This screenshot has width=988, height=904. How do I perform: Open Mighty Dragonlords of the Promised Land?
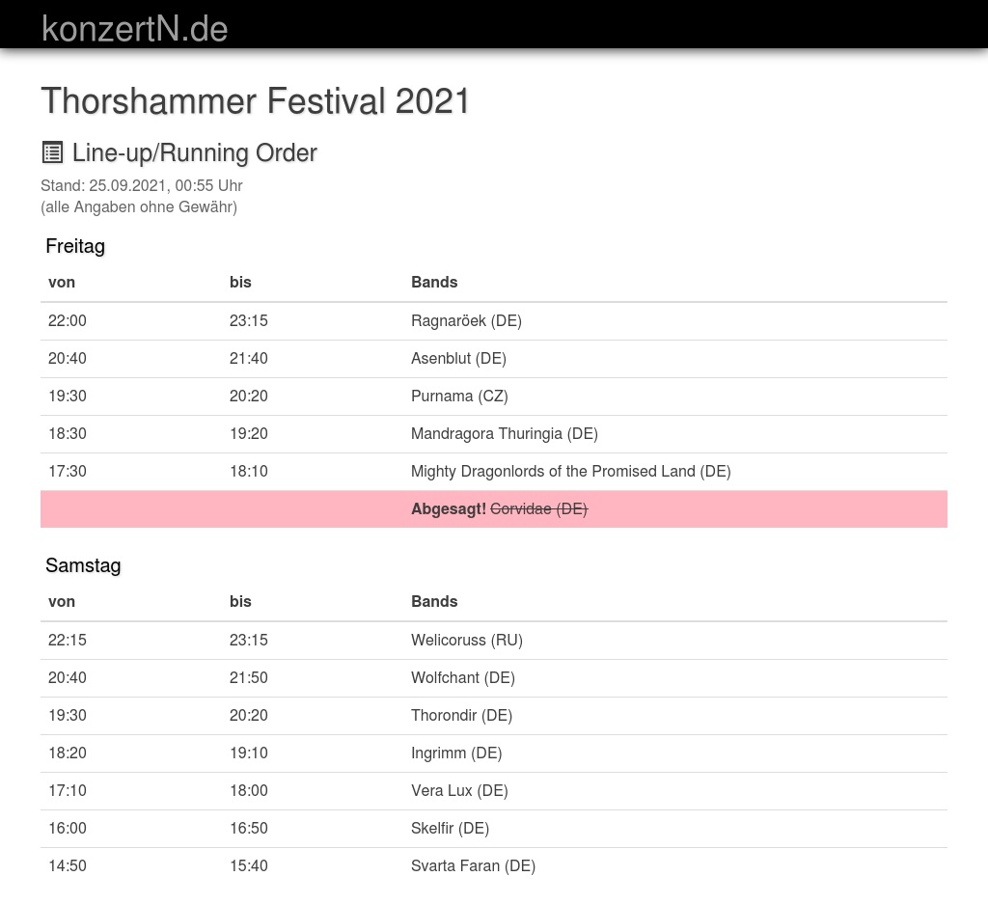pyautogui.click(x=570, y=471)
